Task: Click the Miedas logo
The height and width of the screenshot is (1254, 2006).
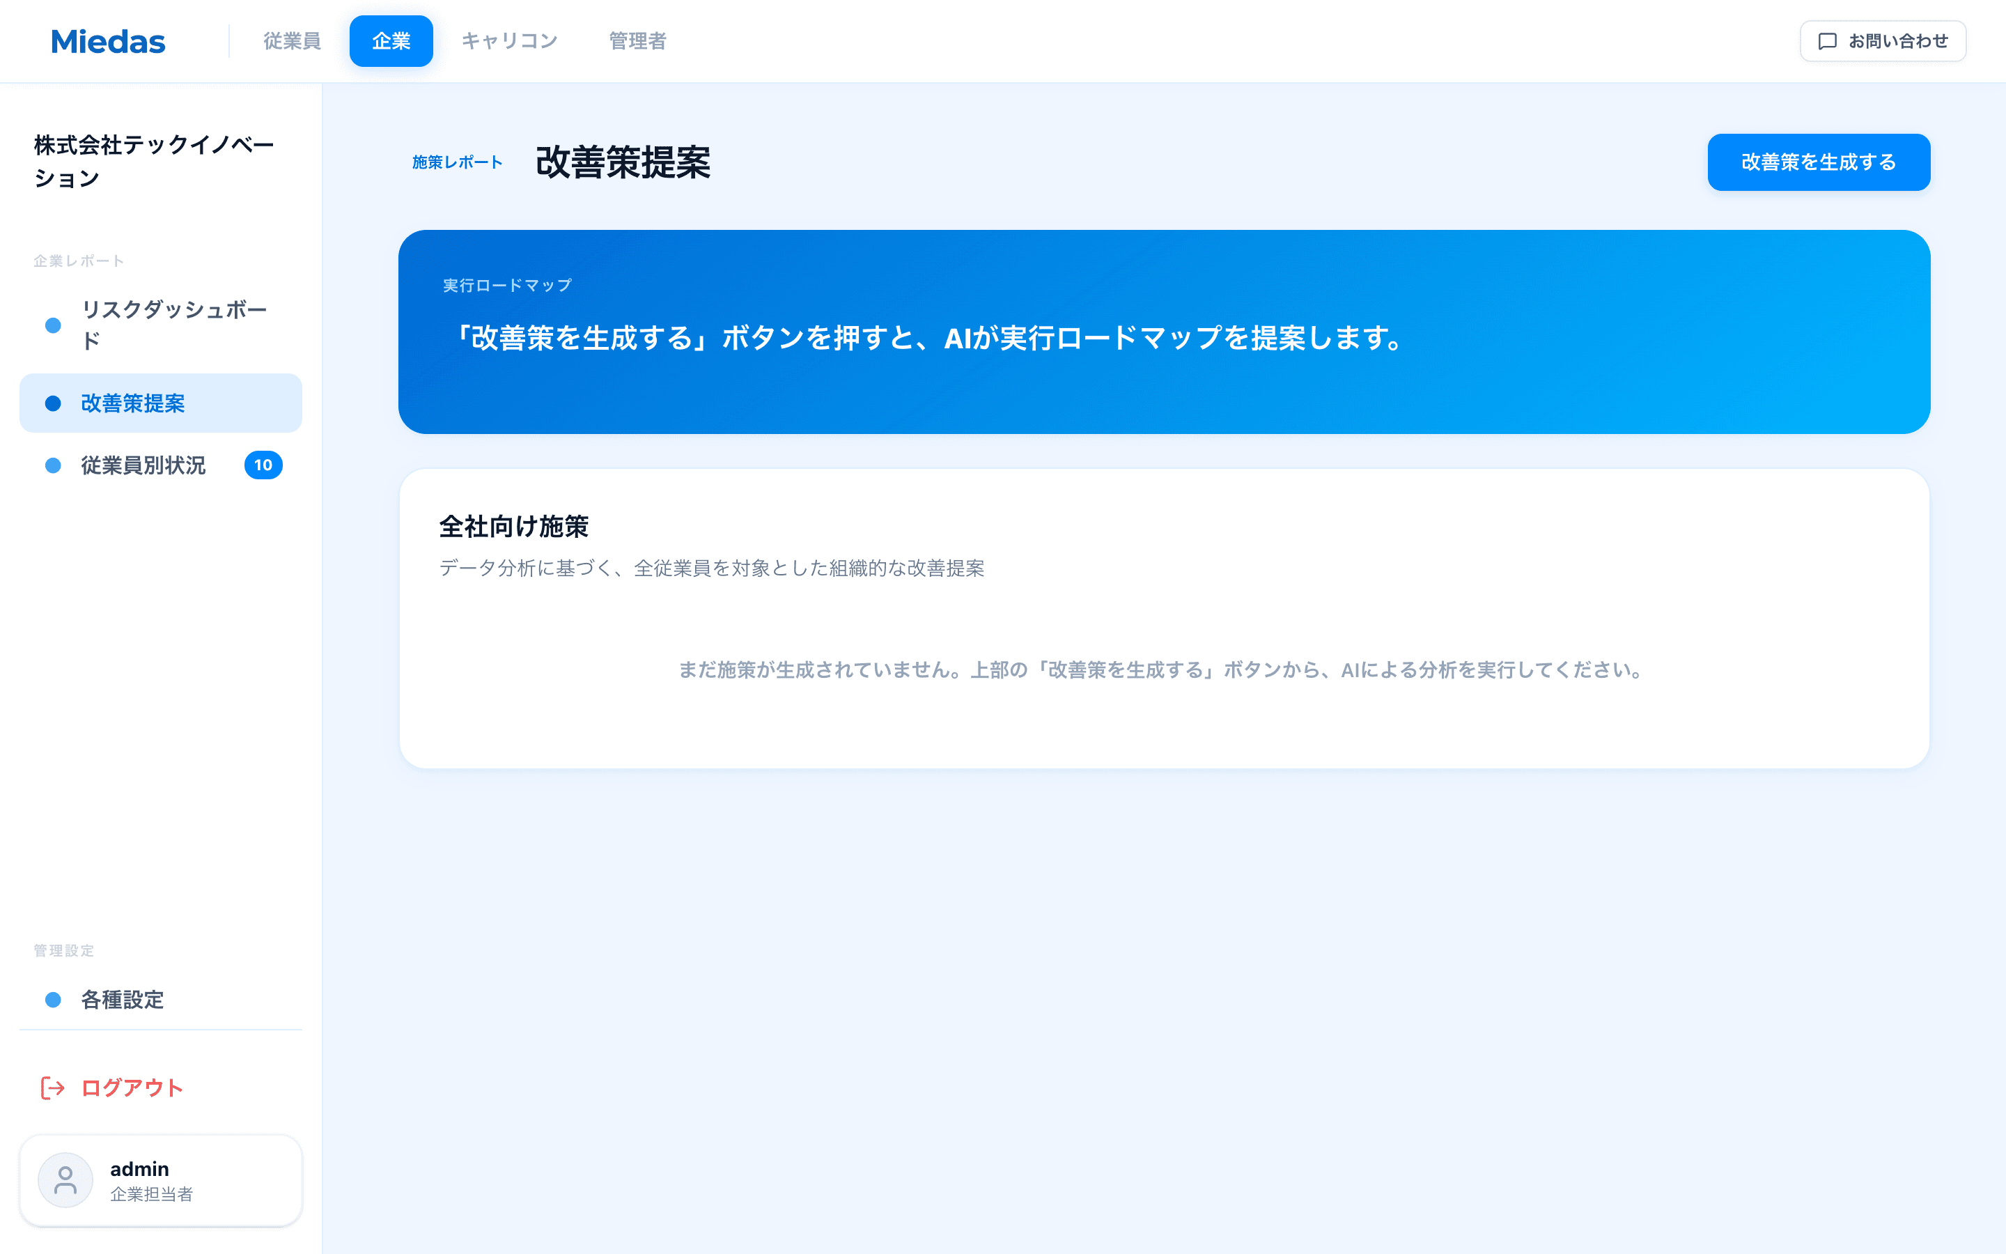Action: (x=108, y=40)
